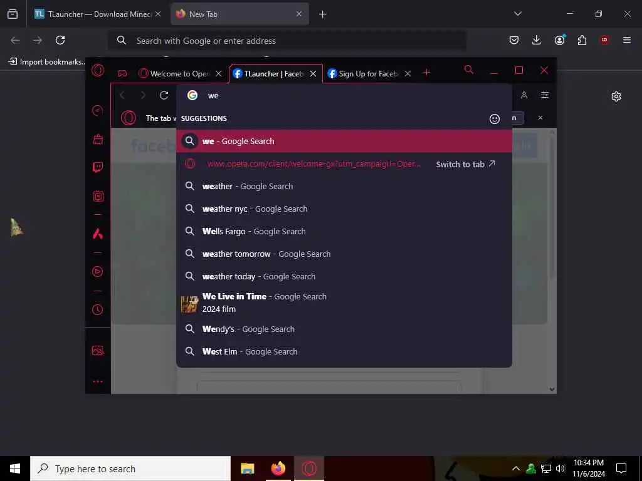Viewport: 642px width, 481px height.
Task: Open Firefox extensions puzzle icon
Action: (582, 40)
